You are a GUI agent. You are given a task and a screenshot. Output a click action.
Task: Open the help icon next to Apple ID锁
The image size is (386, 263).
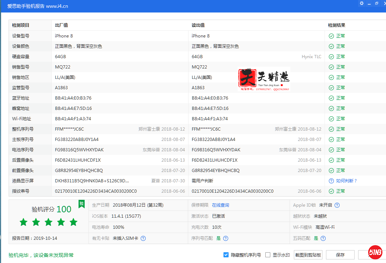point(337,205)
